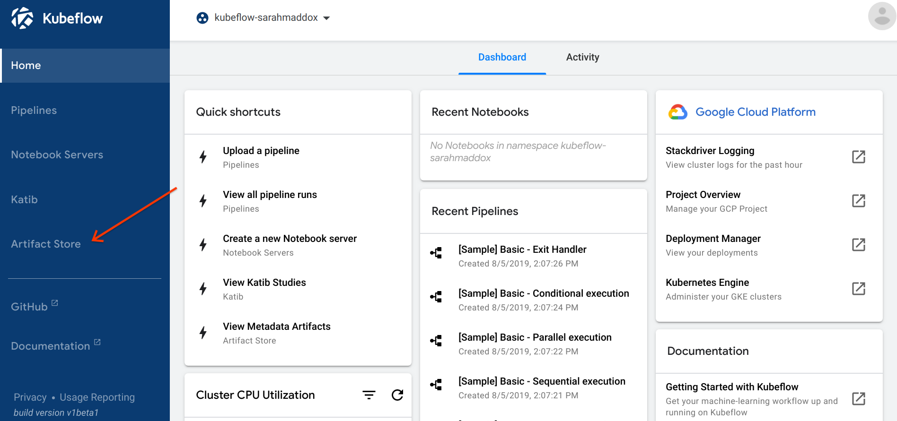Switch to the Dashboard tab
Image resolution: width=897 pixels, height=421 pixels.
[502, 57]
